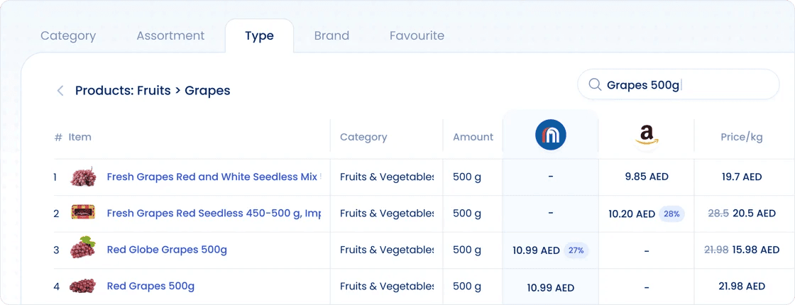Click the 28% discount badge

pos(671,213)
